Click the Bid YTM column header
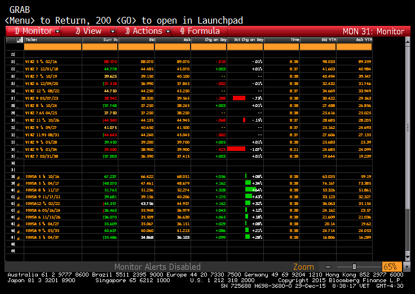The image size is (415, 294). [x=318, y=40]
